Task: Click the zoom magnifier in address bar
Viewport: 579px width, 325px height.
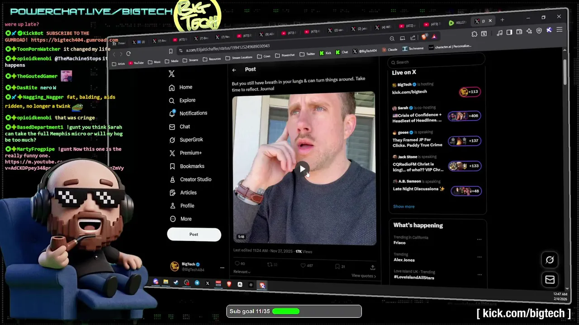Action: coord(392,38)
